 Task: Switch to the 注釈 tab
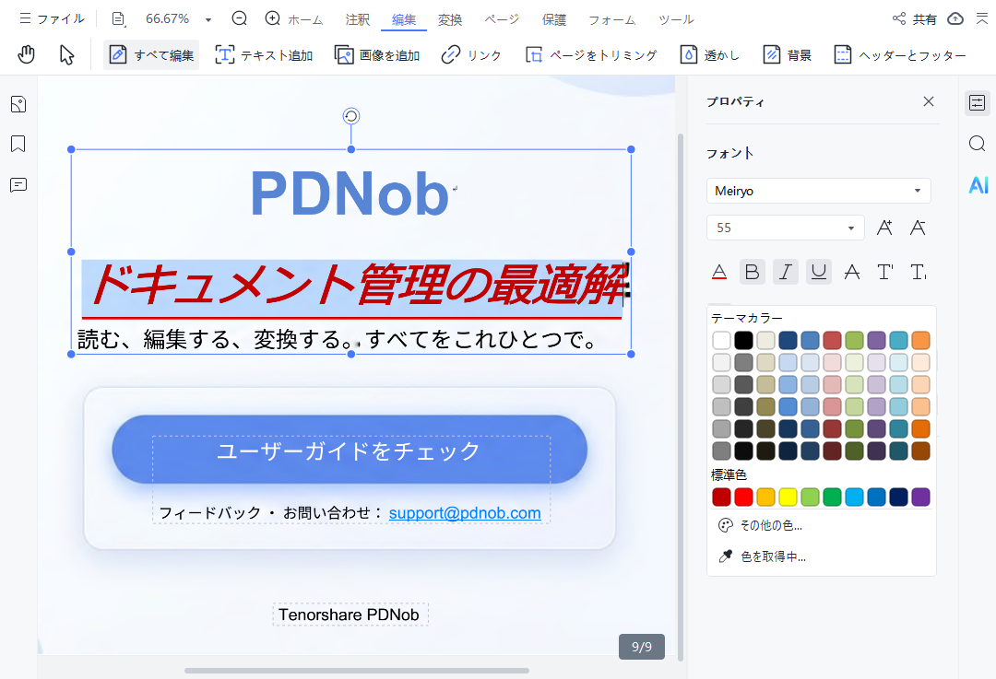pyautogui.click(x=357, y=18)
